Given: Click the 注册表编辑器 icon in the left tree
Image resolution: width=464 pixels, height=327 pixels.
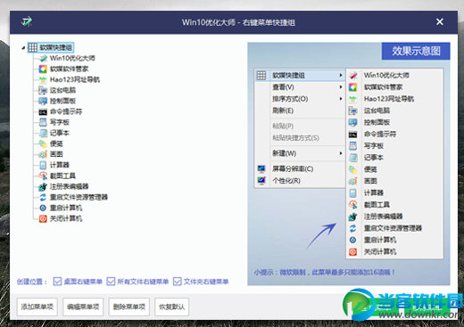Looking at the screenshot, I should pyautogui.click(x=43, y=186).
